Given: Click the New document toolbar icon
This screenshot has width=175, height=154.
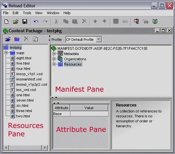Looking at the screenshot, I should (6, 21).
